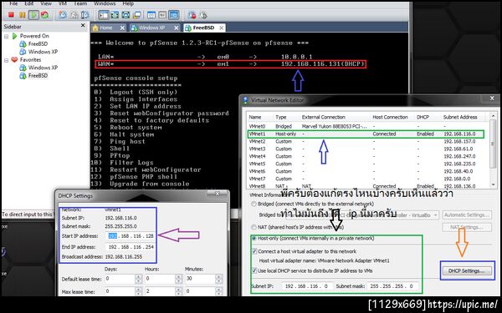Toggle the show sidebar toolbar icon
502x313 pixels.
pyautogui.click(x=104, y=15)
